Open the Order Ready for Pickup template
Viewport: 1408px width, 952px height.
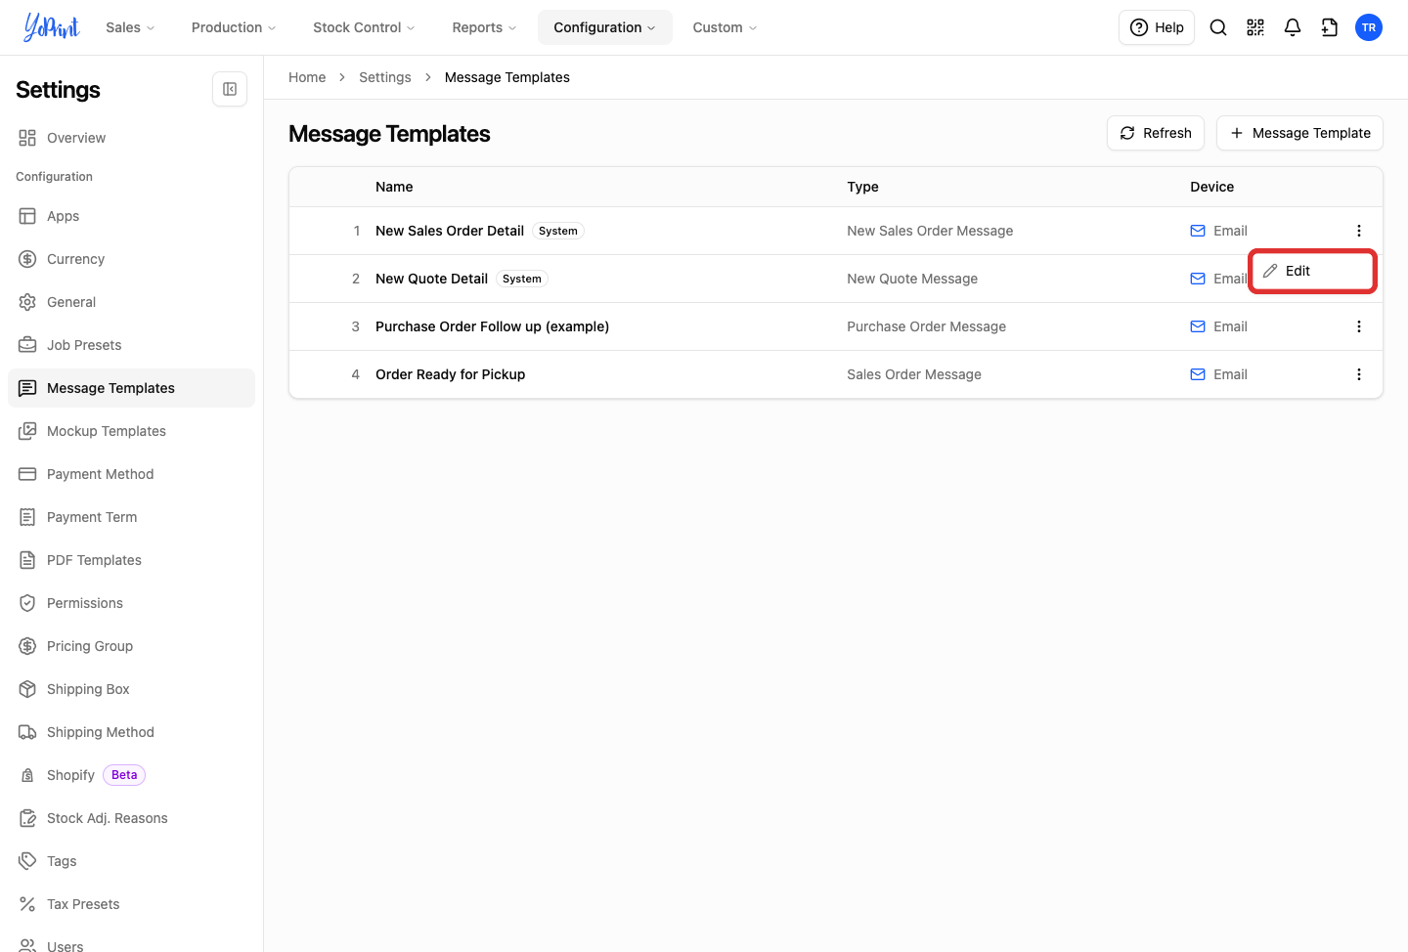pyautogui.click(x=450, y=374)
